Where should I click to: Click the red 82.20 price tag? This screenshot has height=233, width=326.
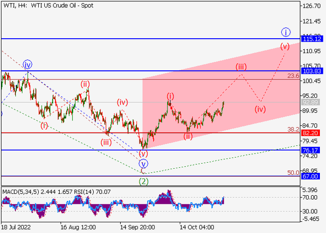tap(310, 133)
